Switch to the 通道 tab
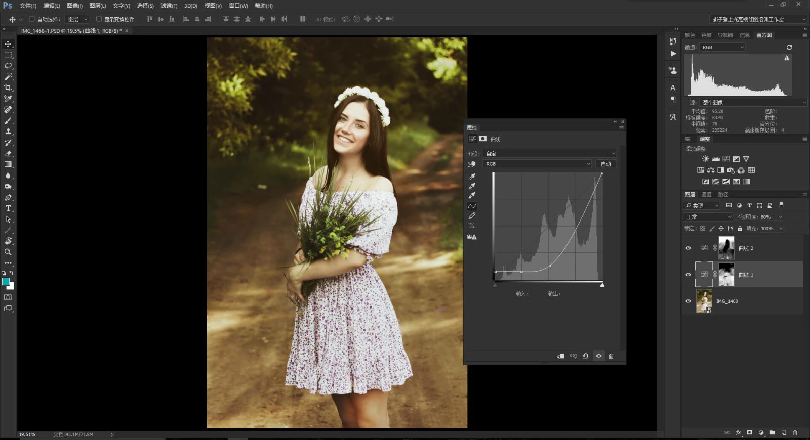The image size is (810, 440). tap(706, 194)
